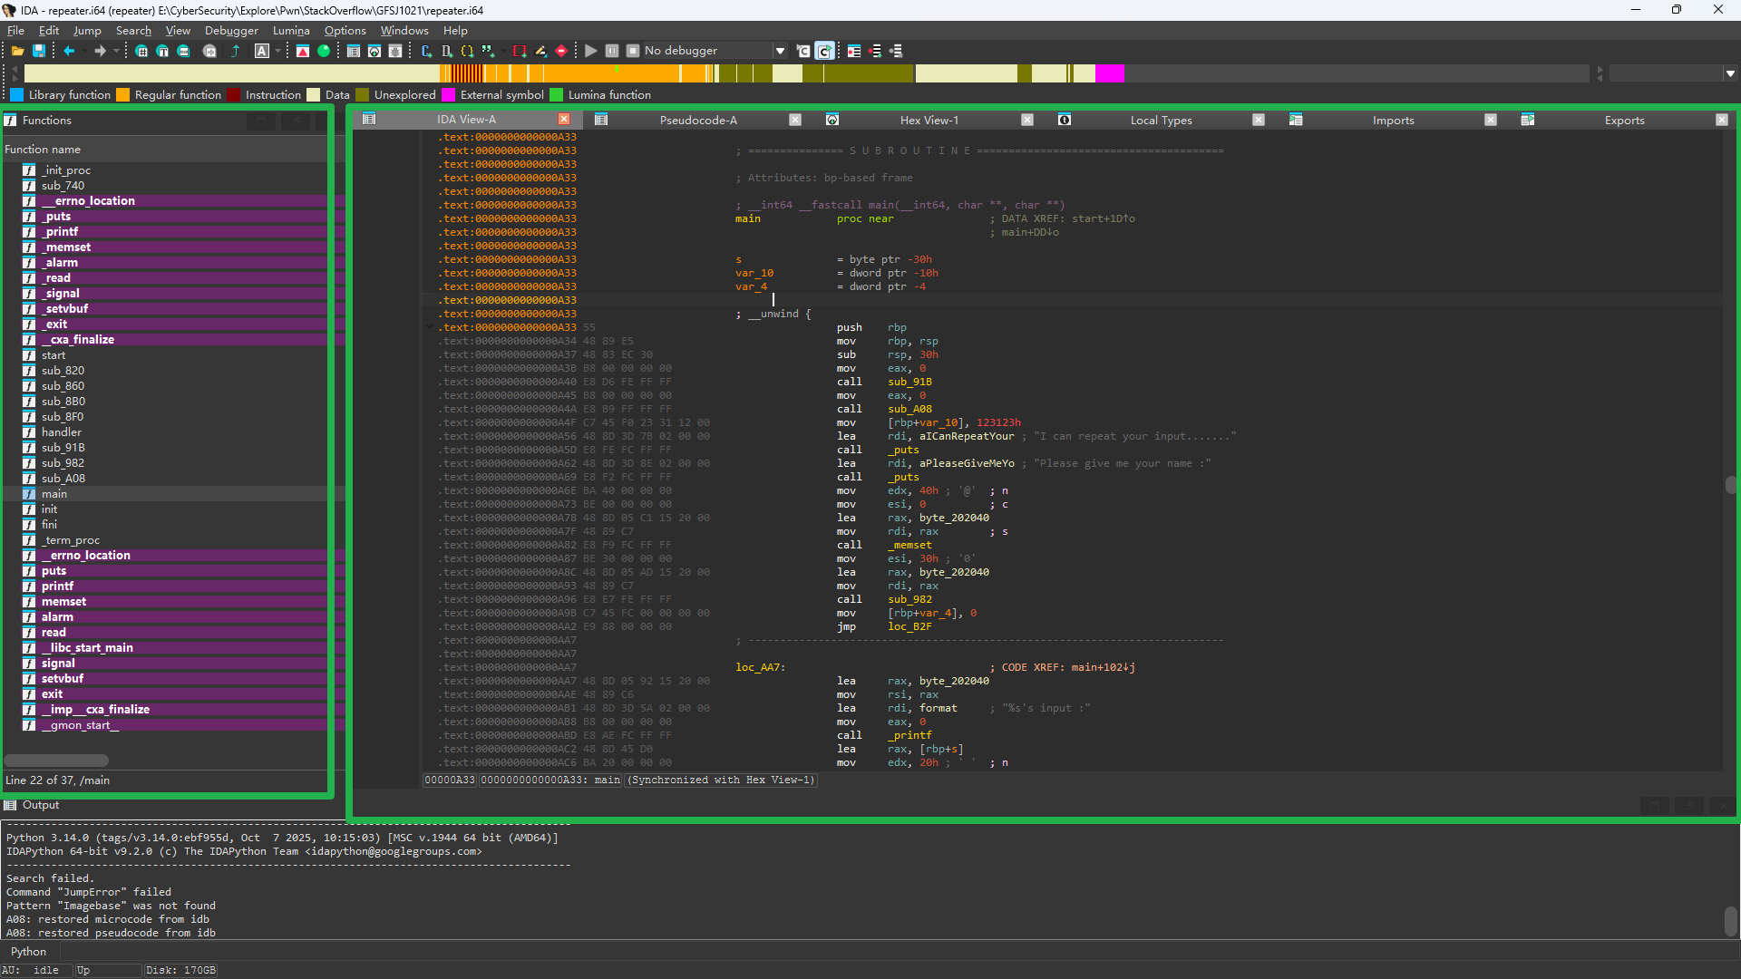Image resolution: width=1741 pixels, height=979 pixels.
Task: Click the magenta External symbol color swatch
Action: point(448,95)
